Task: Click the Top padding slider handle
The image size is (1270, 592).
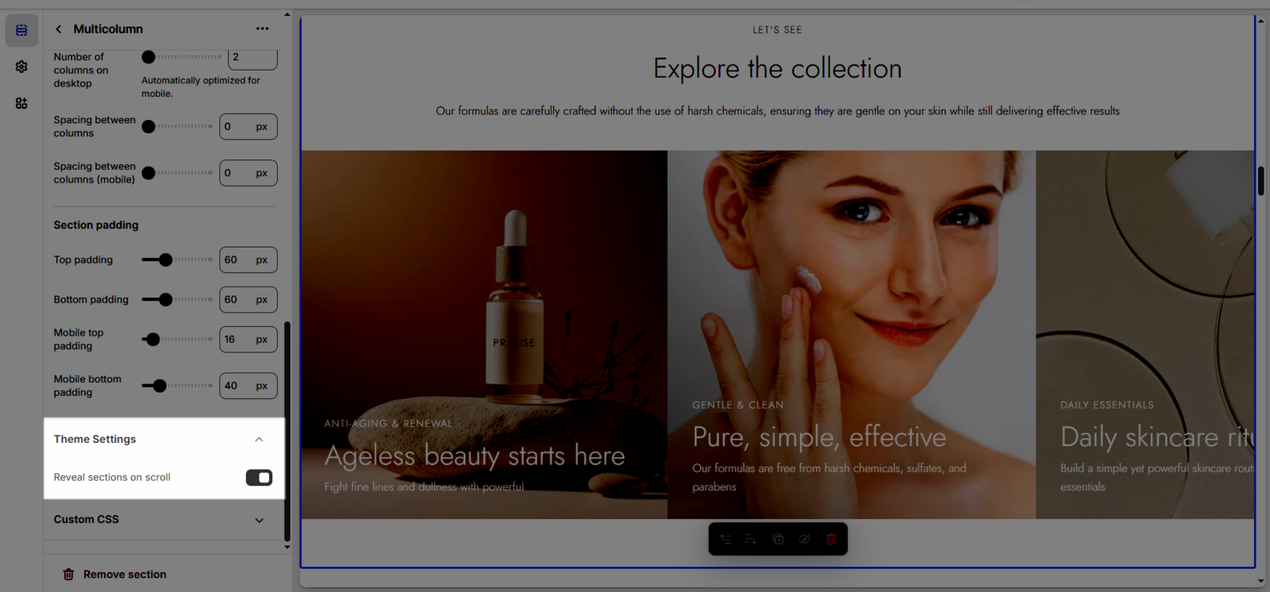Action: (165, 259)
